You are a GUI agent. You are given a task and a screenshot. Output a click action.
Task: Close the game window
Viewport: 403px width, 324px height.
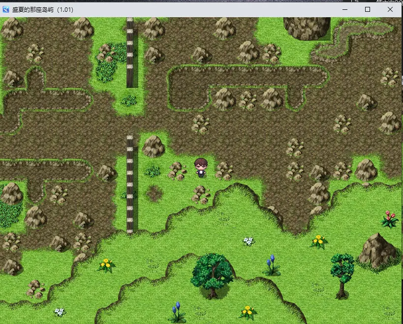tap(390, 9)
